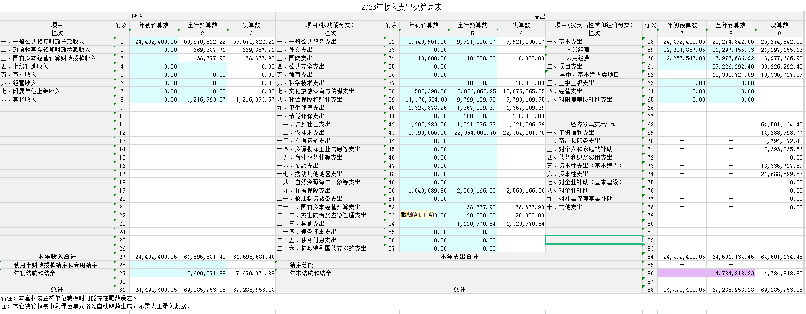Image resolution: width=806 pixels, height=314 pixels.
Task: Select the 一、一般公共预算财政拨款收入 item
Action: coord(43,41)
